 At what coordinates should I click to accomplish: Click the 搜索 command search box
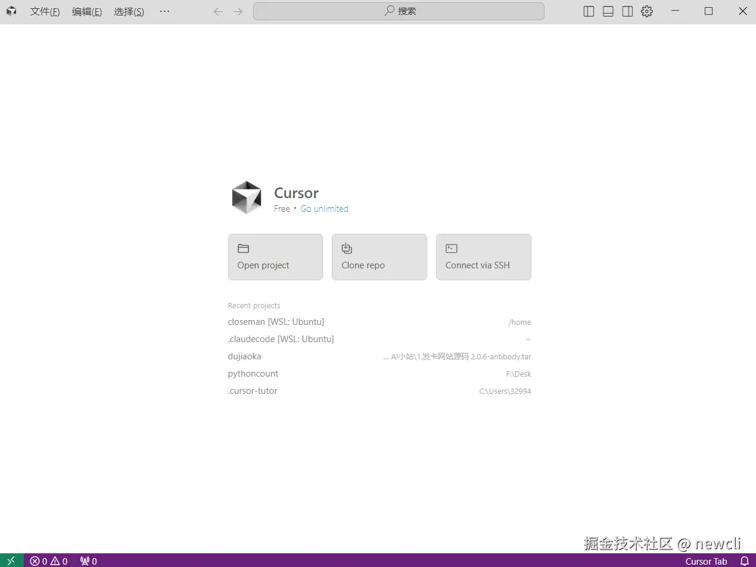click(x=399, y=11)
